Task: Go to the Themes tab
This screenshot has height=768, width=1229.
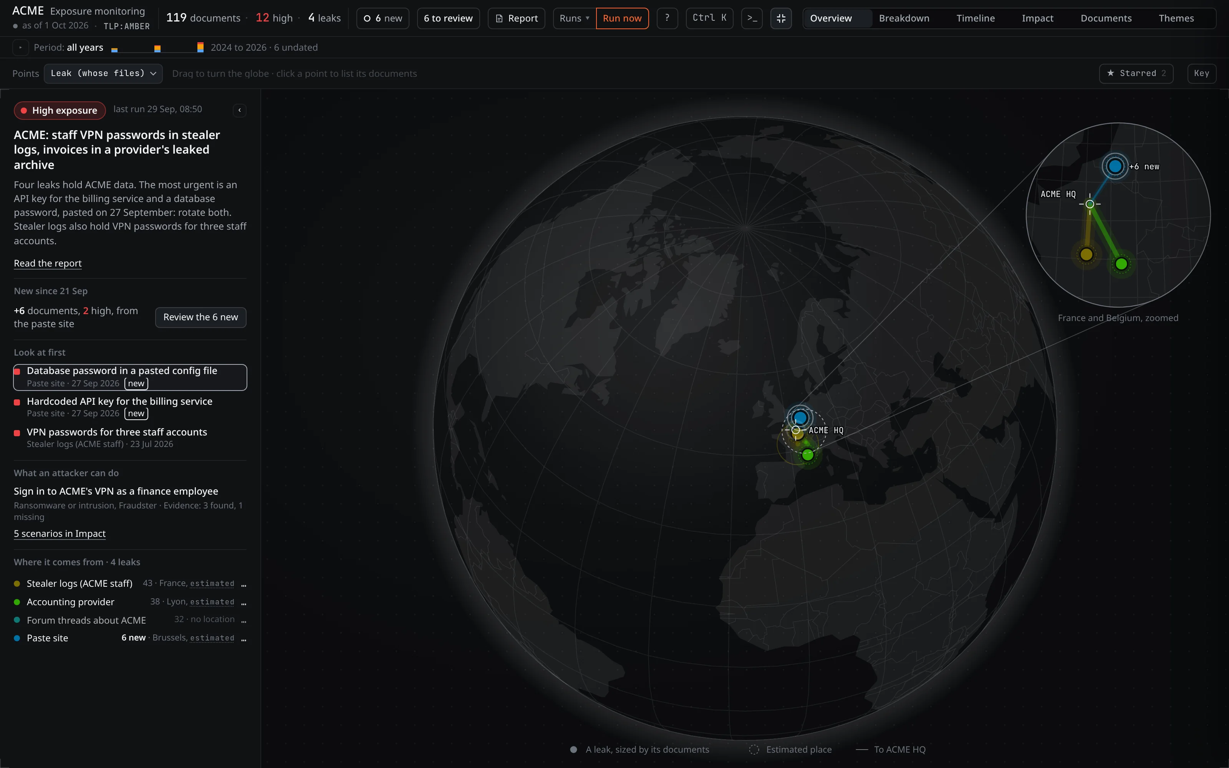Action: click(1176, 18)
